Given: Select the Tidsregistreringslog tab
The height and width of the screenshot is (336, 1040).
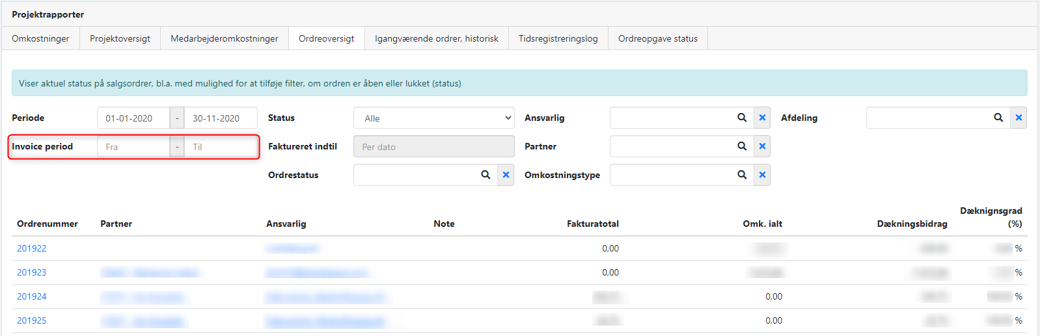Looking at the screenshot, I should click(x=558, y=38).
